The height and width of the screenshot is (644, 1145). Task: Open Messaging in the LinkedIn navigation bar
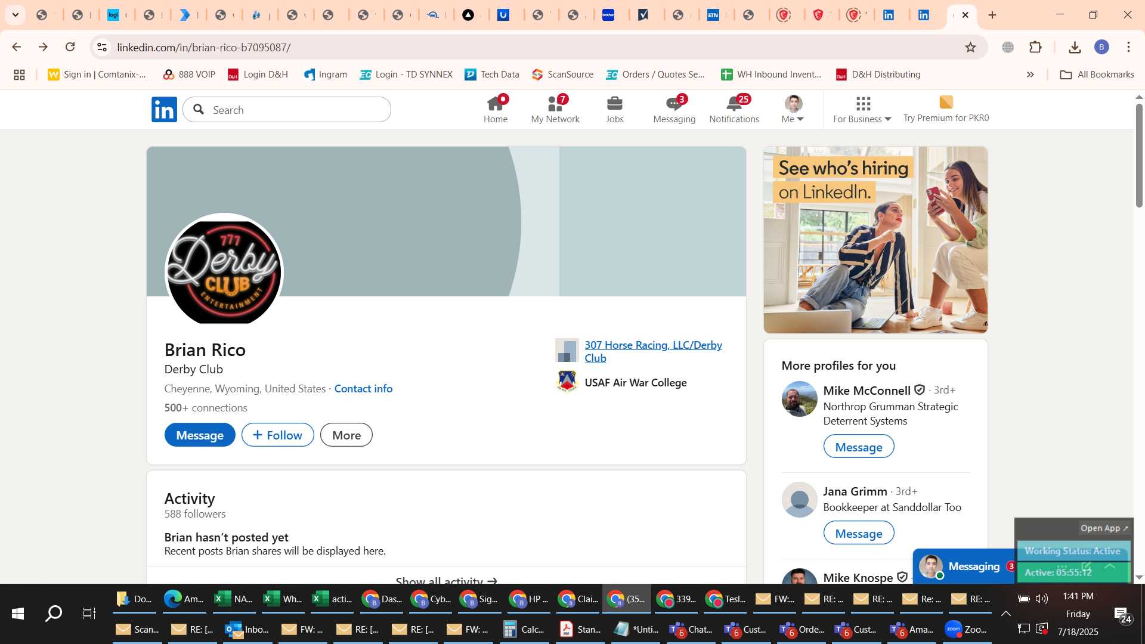coord(674,110)
